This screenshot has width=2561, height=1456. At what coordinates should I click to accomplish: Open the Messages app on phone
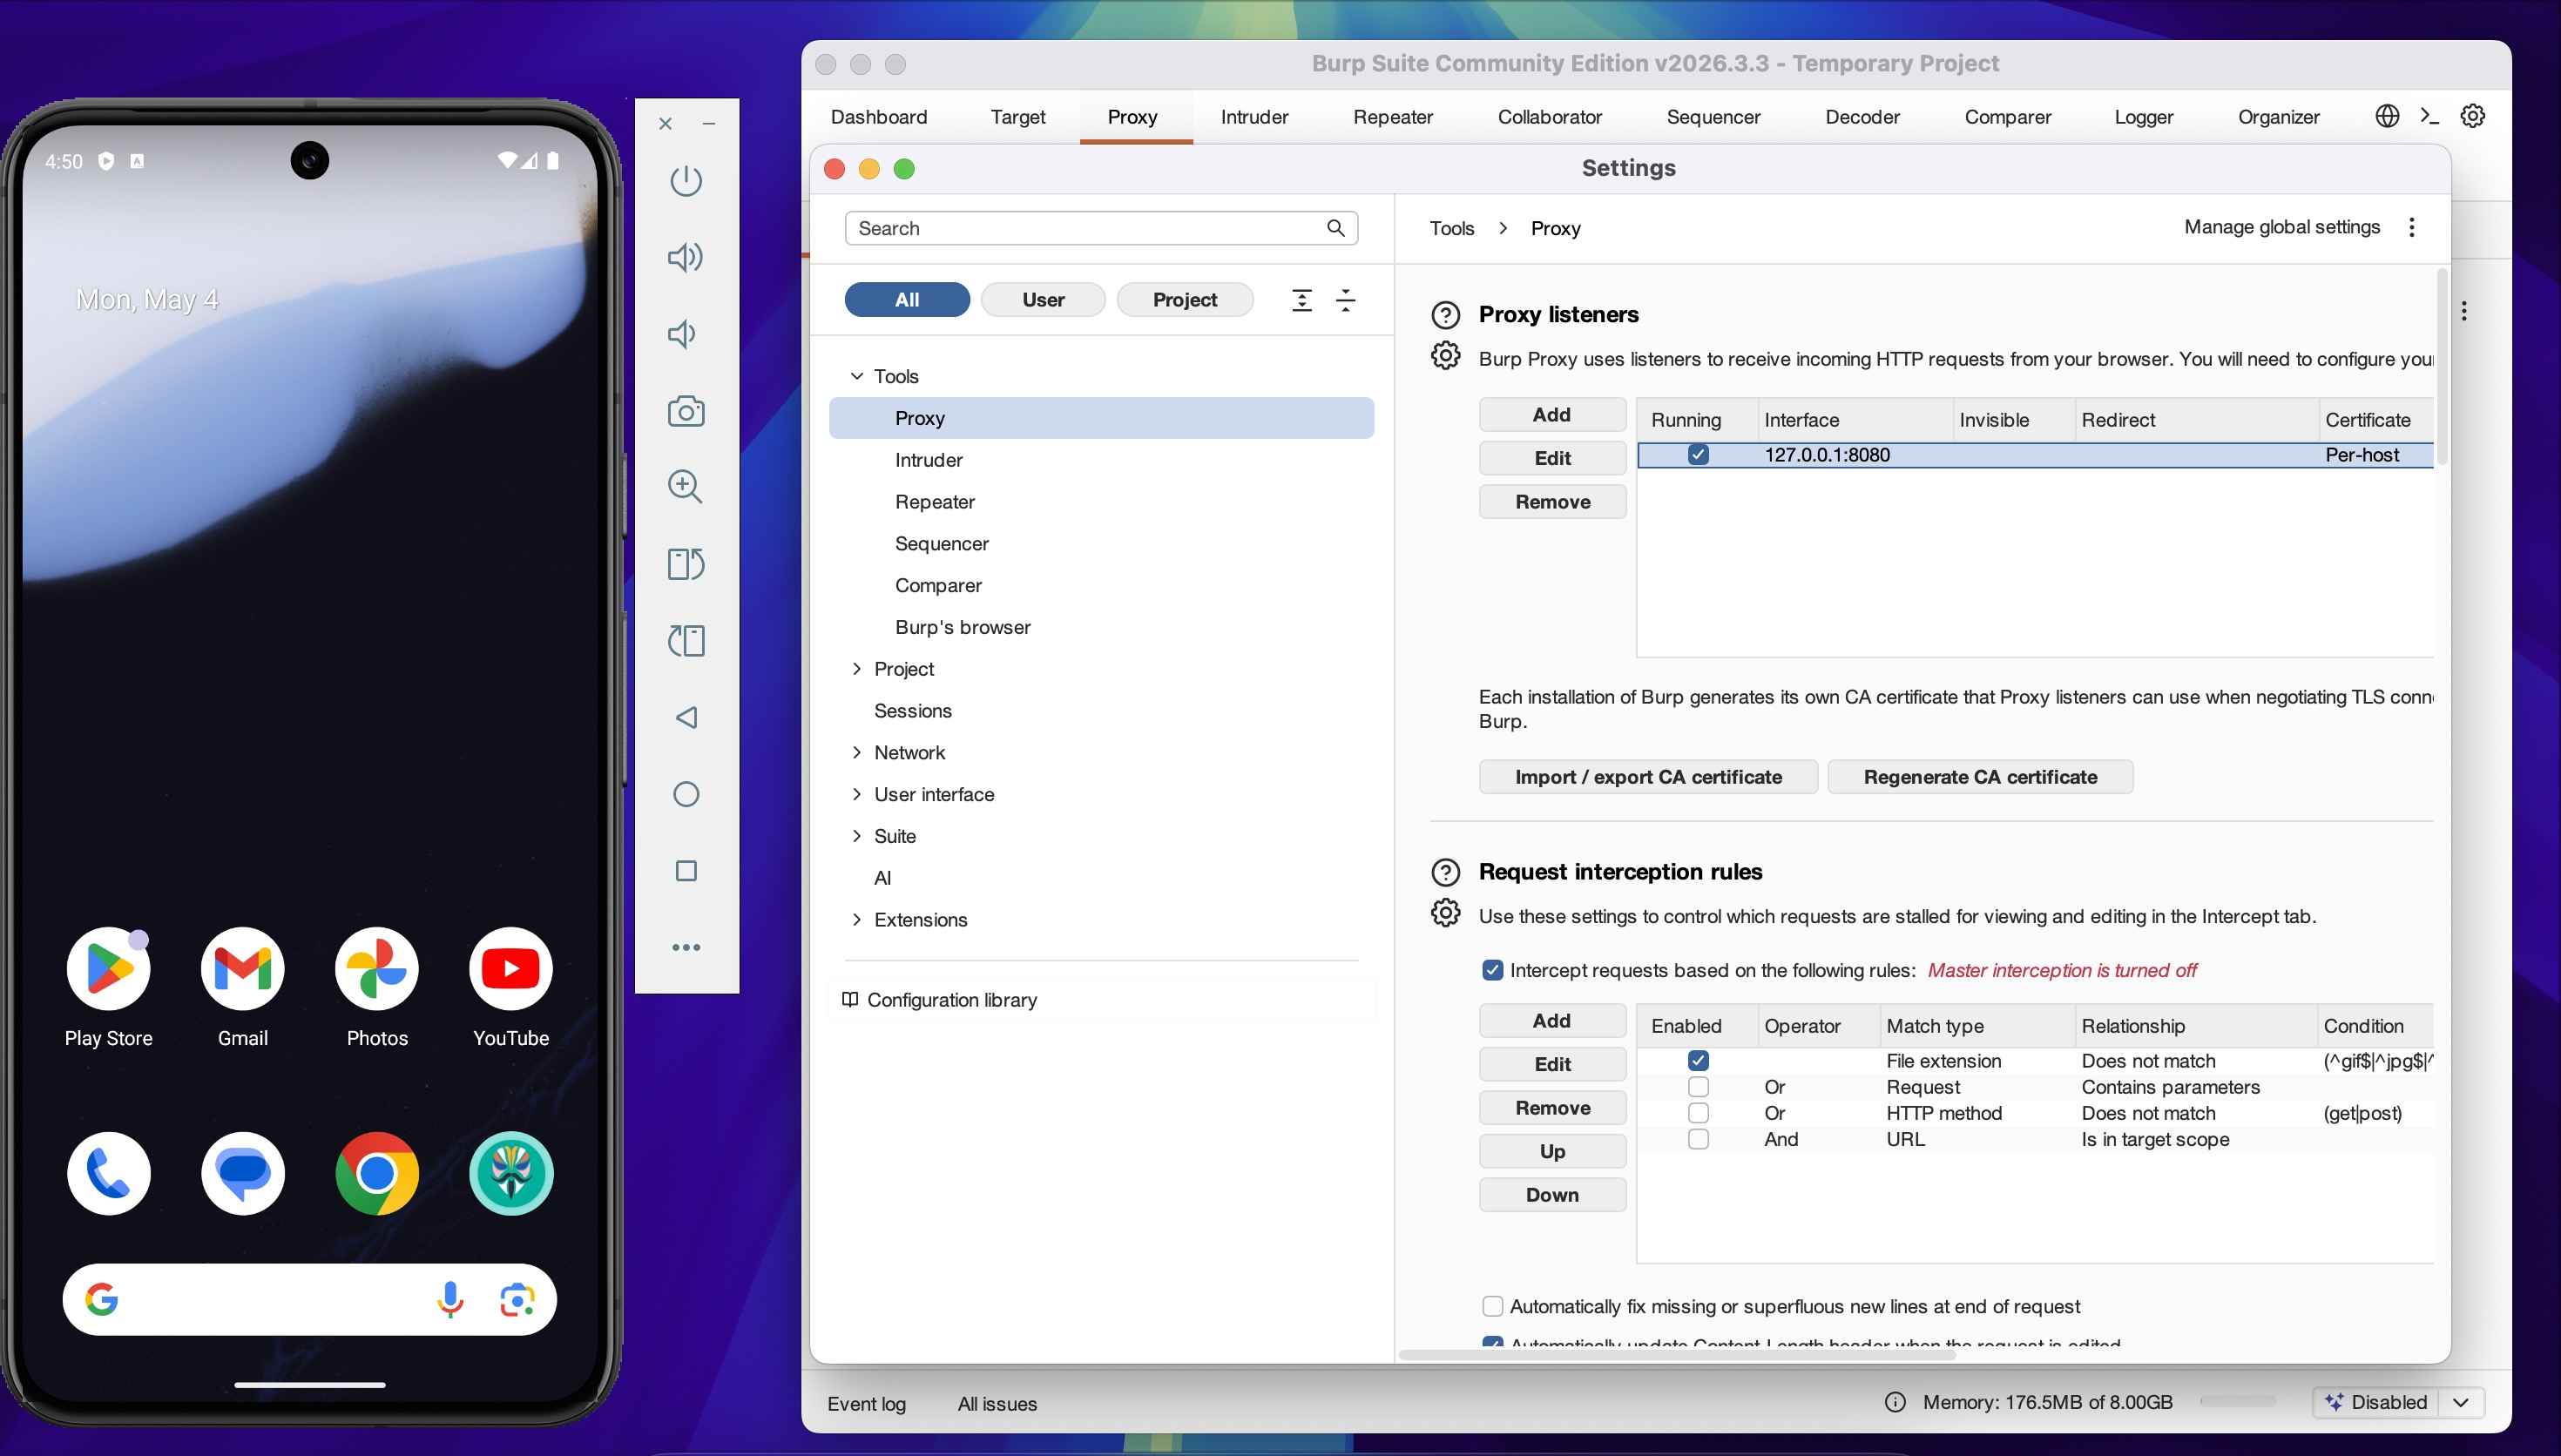243,1174
